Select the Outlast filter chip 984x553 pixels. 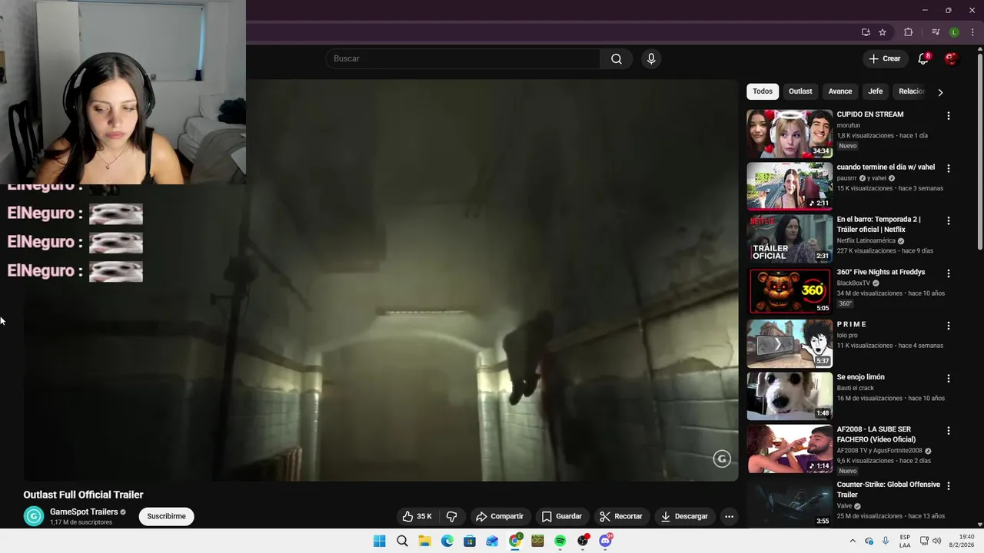tap(800, 91)
